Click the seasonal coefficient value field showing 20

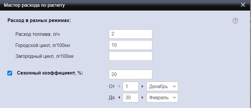pos(131,74)
